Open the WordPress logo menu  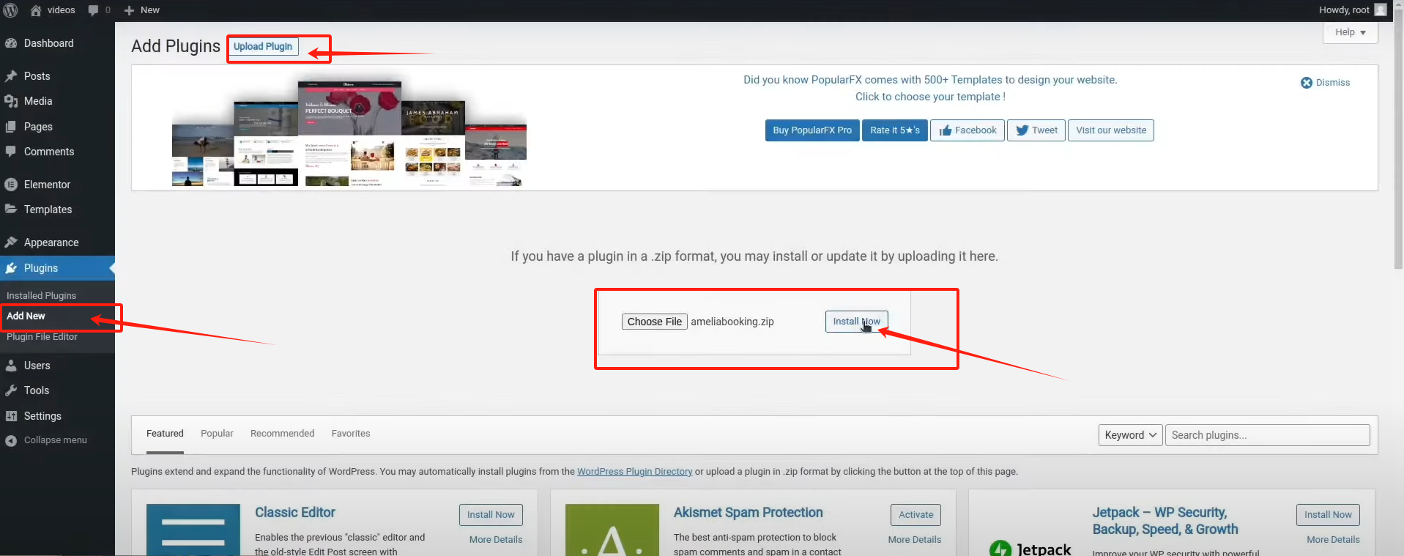coord(10,10)
